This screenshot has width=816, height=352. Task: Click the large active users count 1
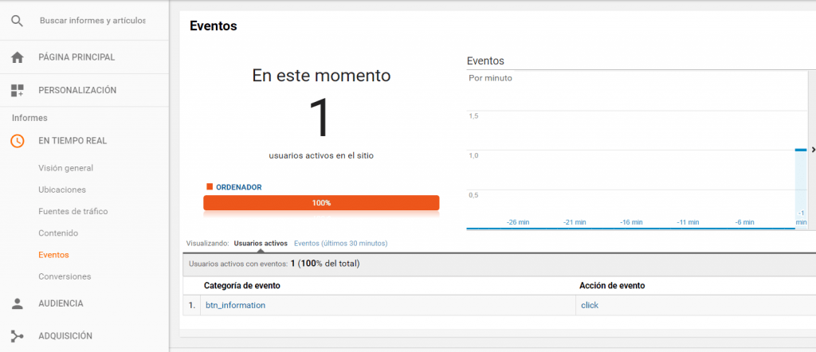[x=319, y=118]
